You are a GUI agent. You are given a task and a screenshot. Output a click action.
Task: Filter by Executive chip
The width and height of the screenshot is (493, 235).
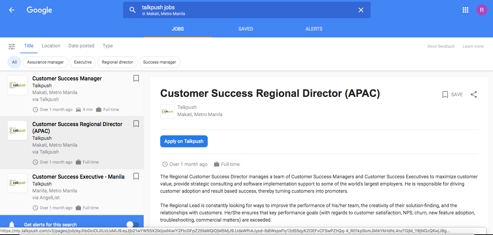click(x=83, y=62)
